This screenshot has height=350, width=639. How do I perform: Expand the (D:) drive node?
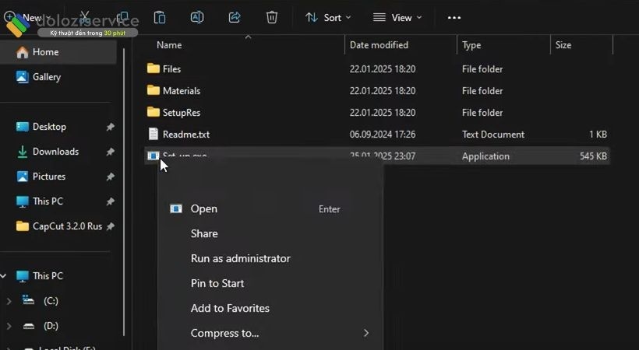9,326
